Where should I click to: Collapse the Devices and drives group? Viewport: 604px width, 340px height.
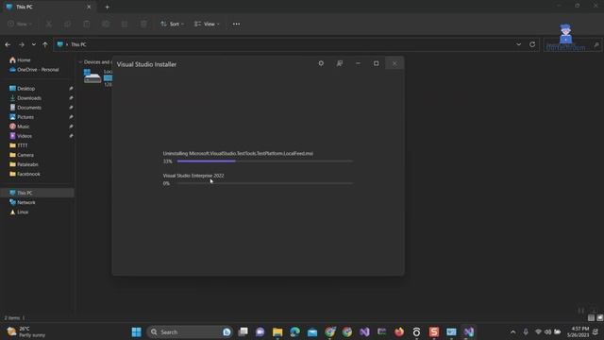(x=80, y=62)
